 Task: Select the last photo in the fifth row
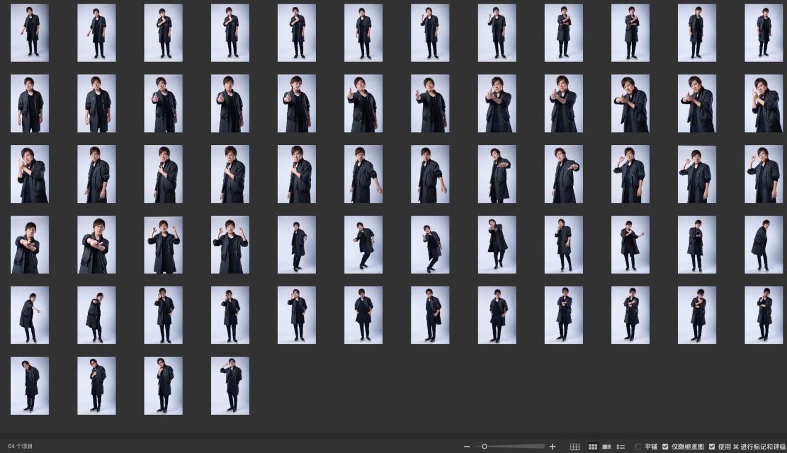pos(764,315)
